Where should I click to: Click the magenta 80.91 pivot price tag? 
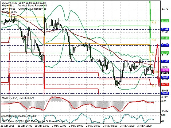(x=165, y=70)
